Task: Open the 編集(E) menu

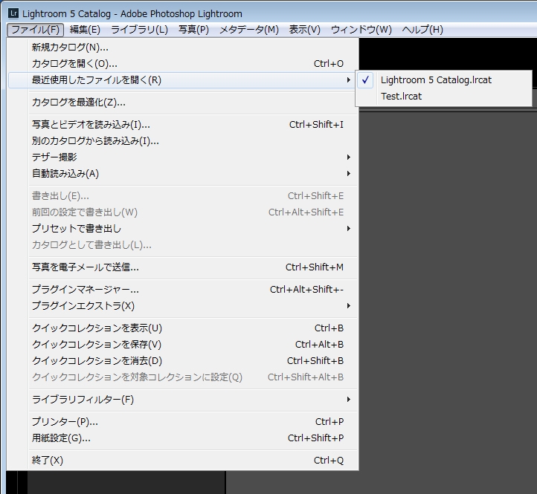Action: pos(85,30)
